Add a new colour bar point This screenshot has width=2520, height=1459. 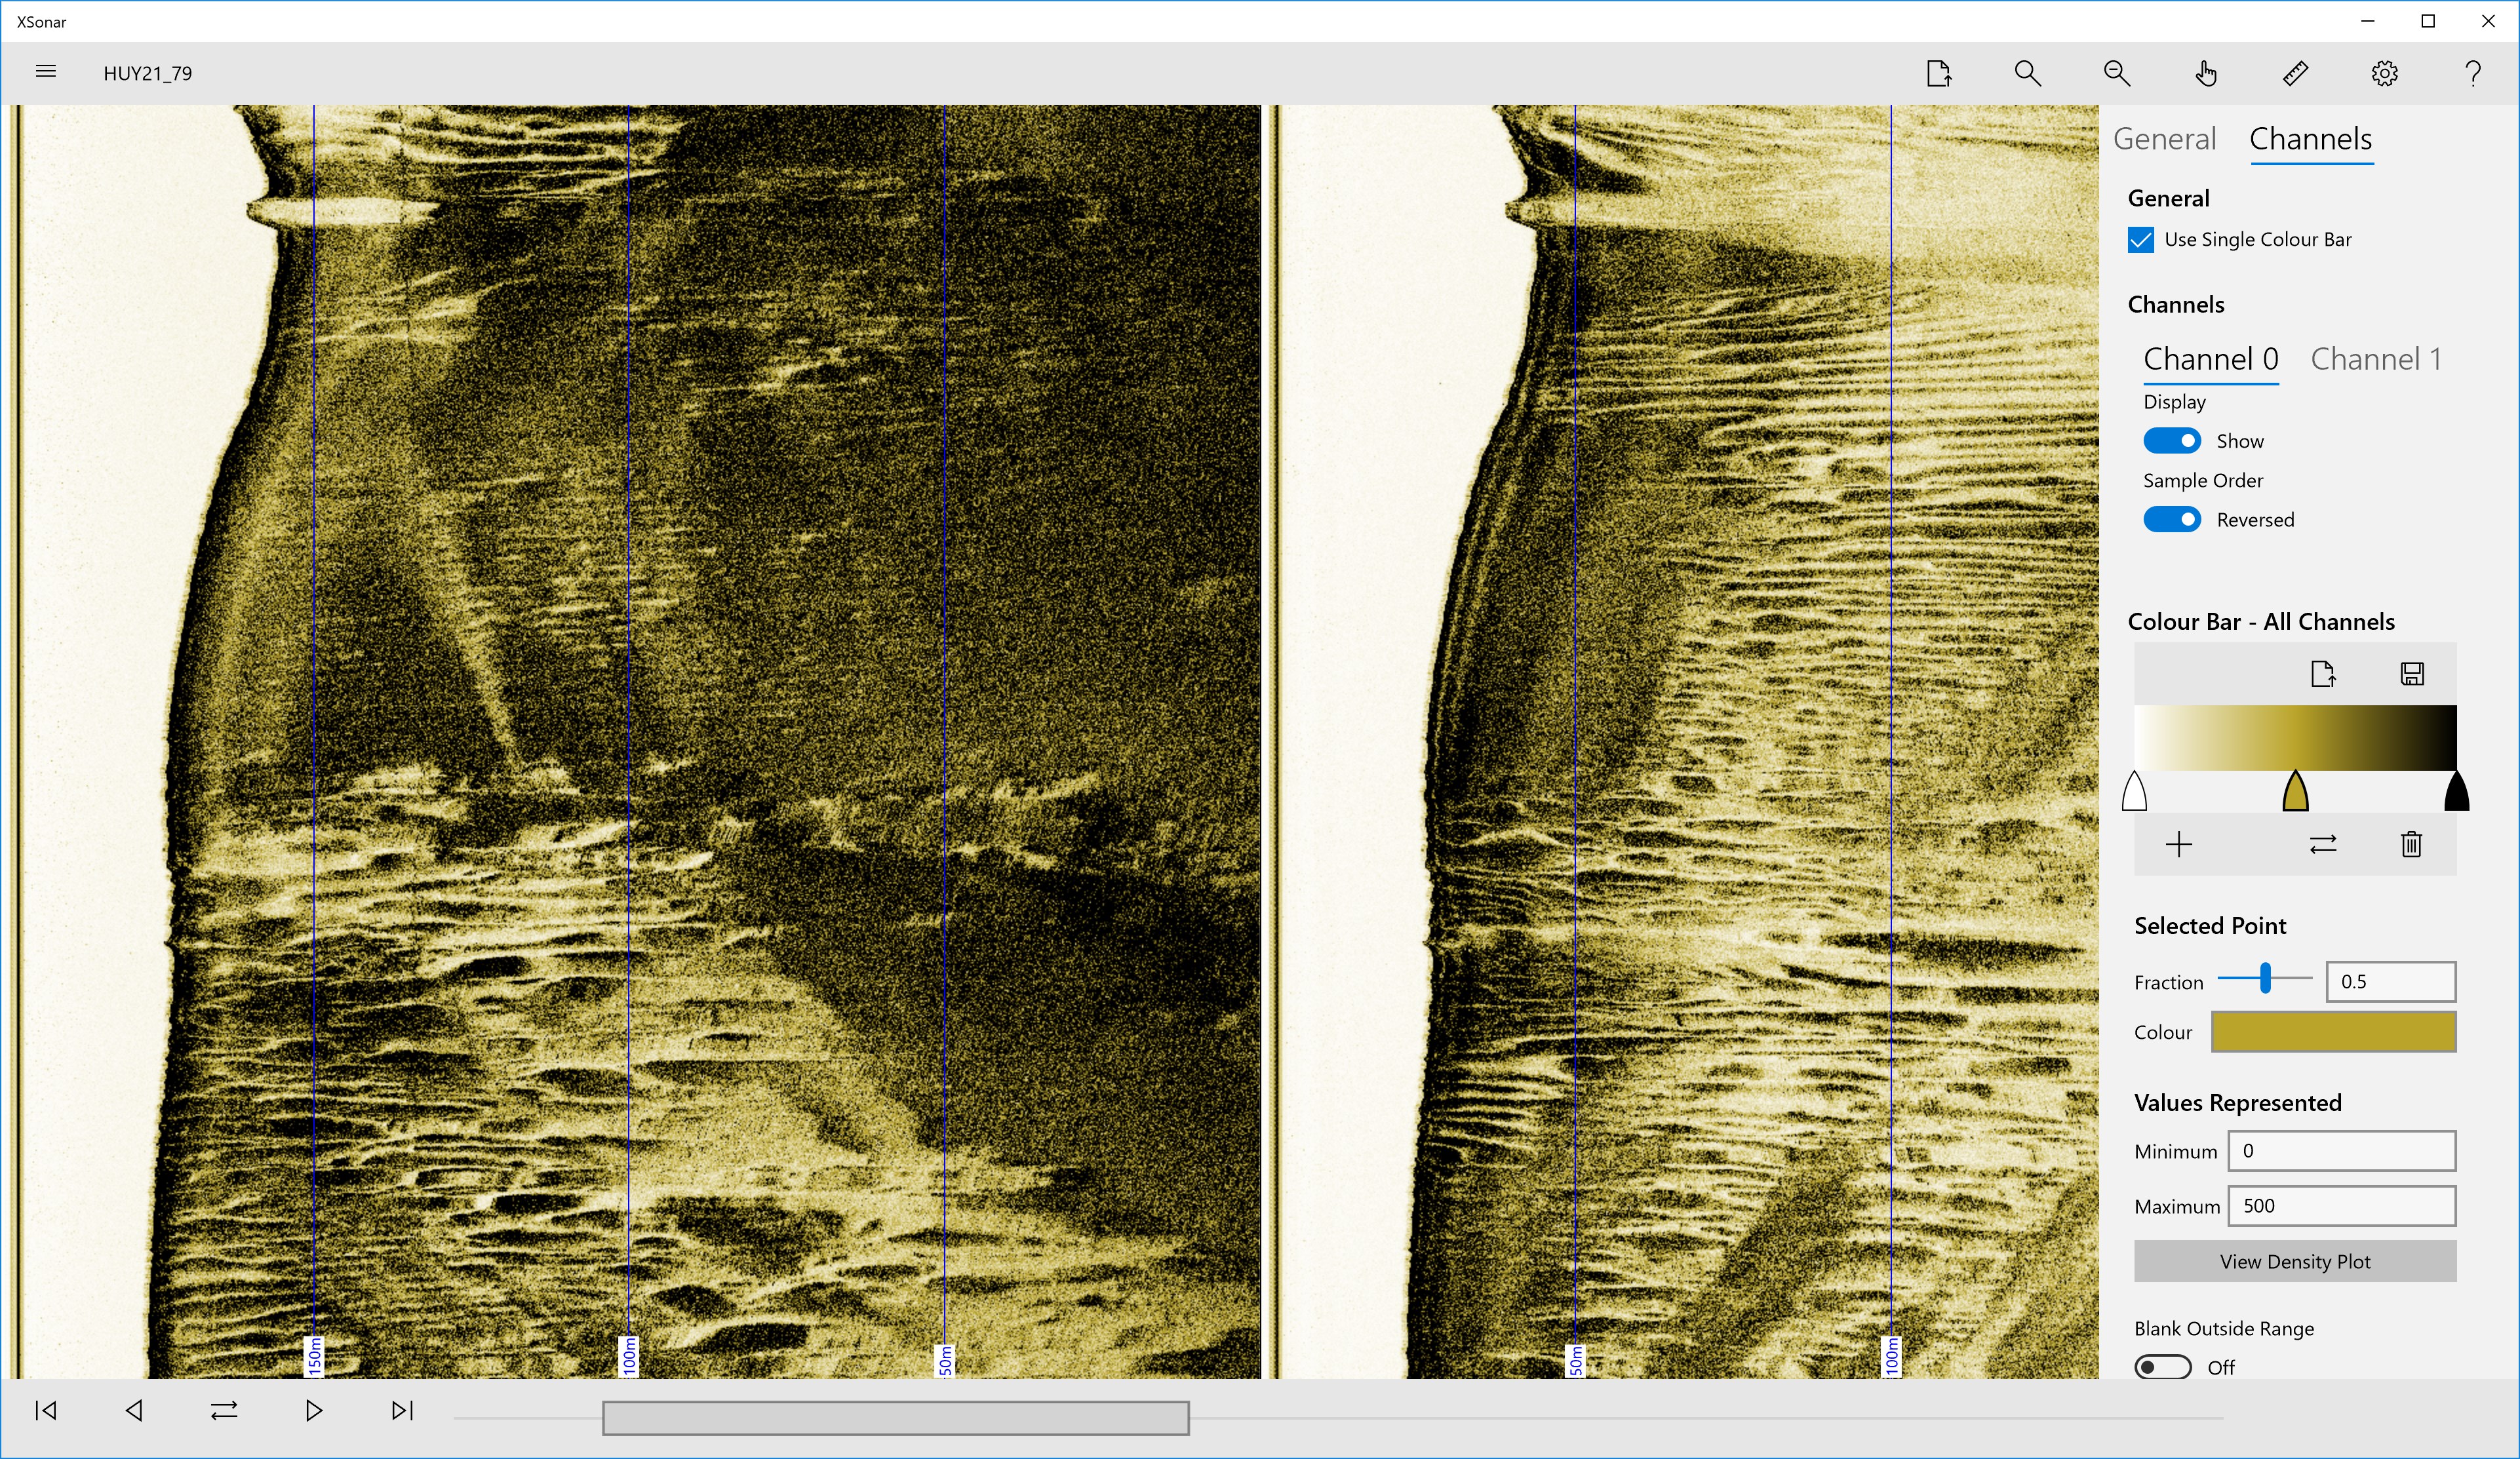[x=2178, y=845]
